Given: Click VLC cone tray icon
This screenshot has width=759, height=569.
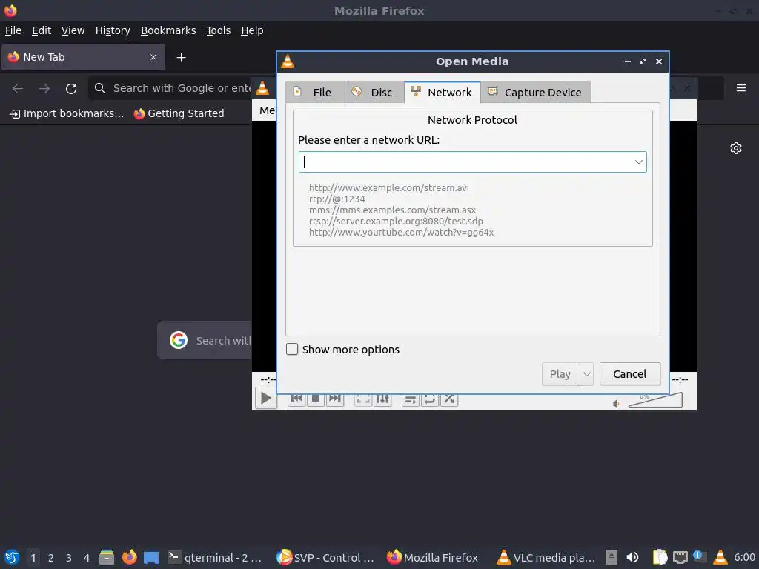Looking at the screenshot, I should [x=720, y=557].
